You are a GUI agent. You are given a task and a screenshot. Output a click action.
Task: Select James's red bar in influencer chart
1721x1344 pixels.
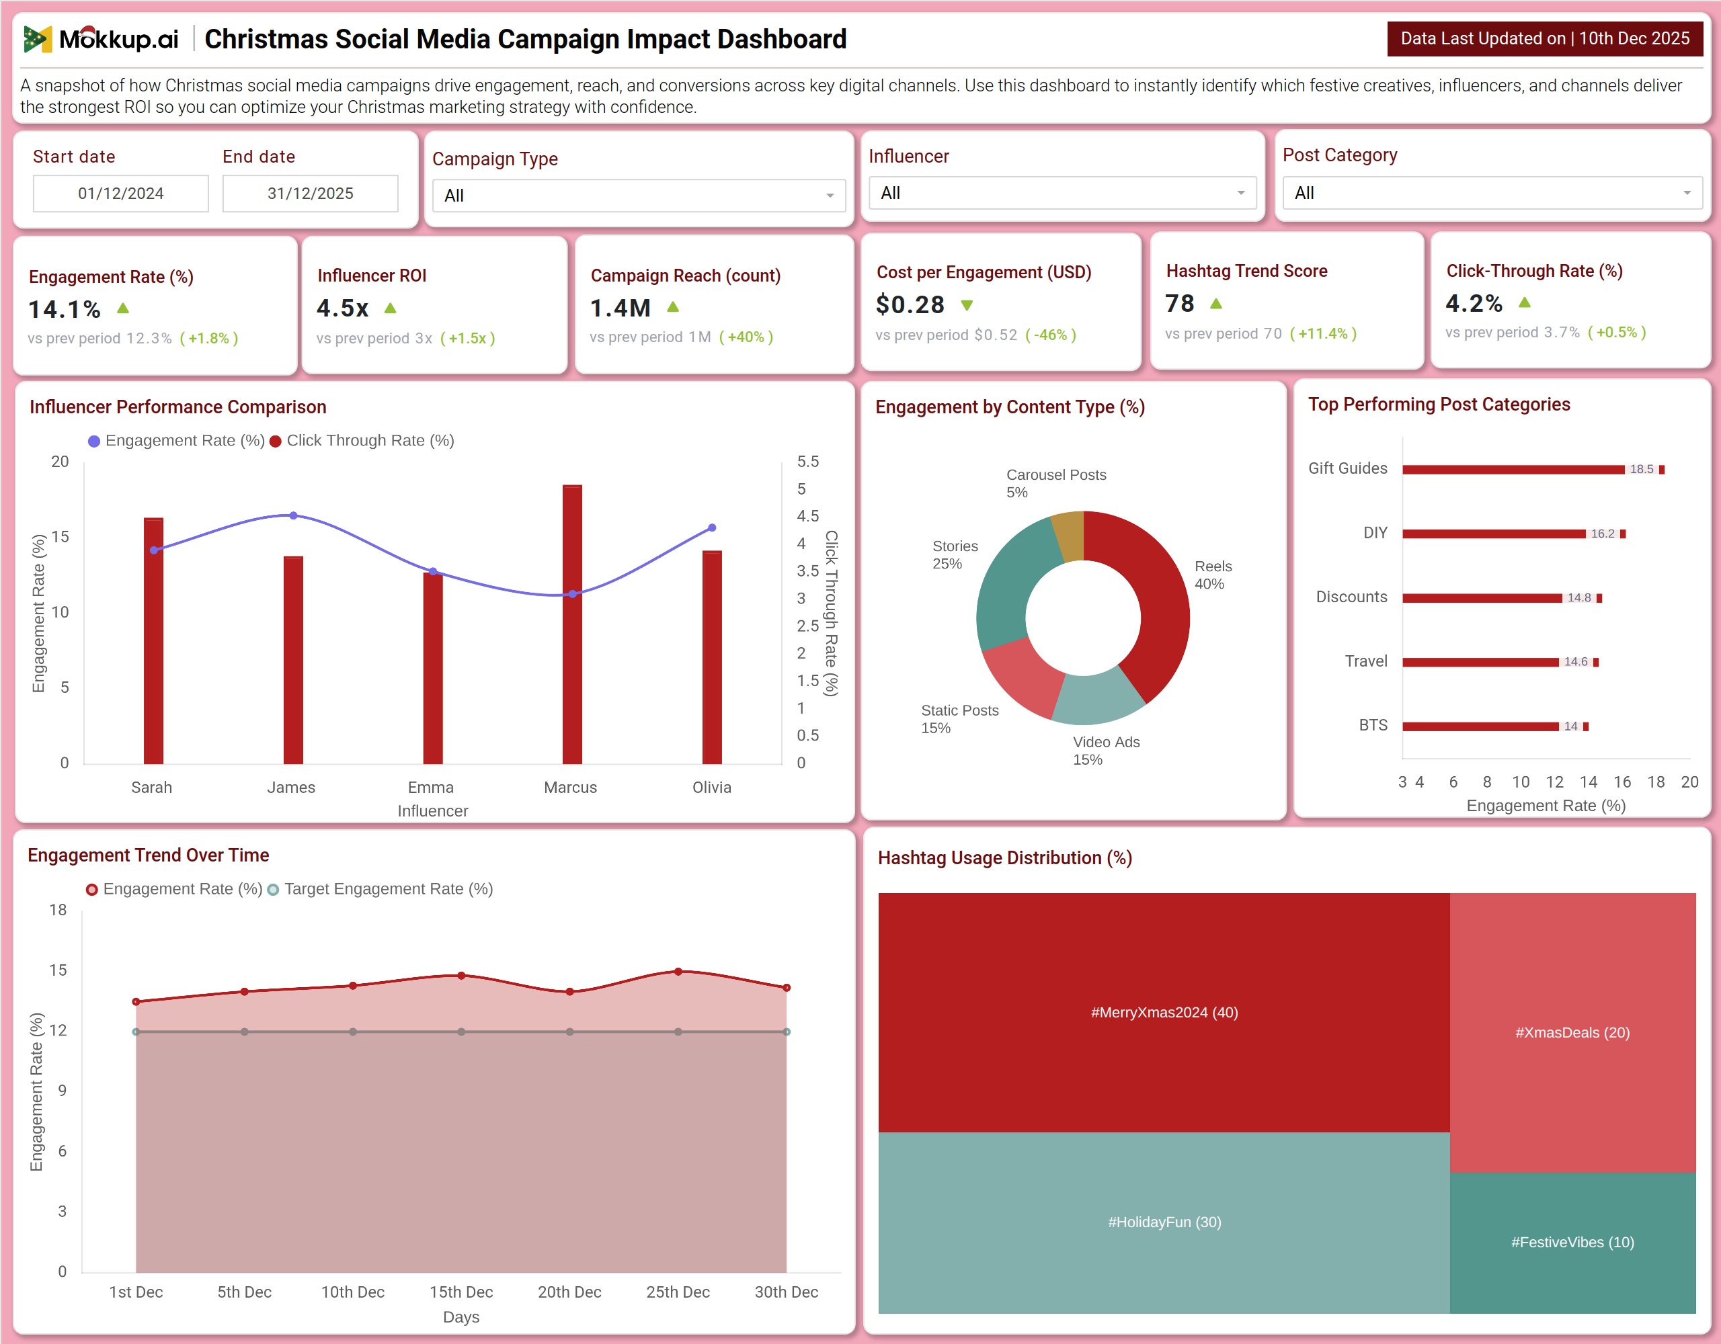[x=293, y=660]
